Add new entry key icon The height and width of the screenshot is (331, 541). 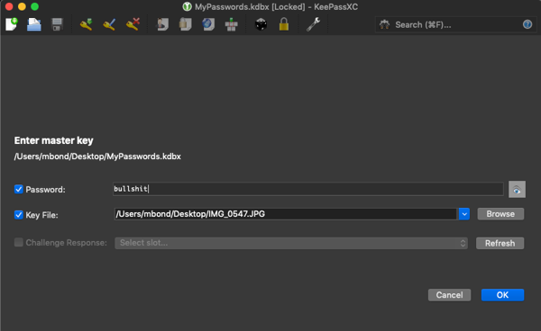pyautogui.click(x=86, y=24)
